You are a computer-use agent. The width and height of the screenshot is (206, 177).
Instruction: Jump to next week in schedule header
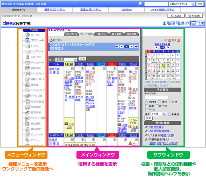pos(136,47)
